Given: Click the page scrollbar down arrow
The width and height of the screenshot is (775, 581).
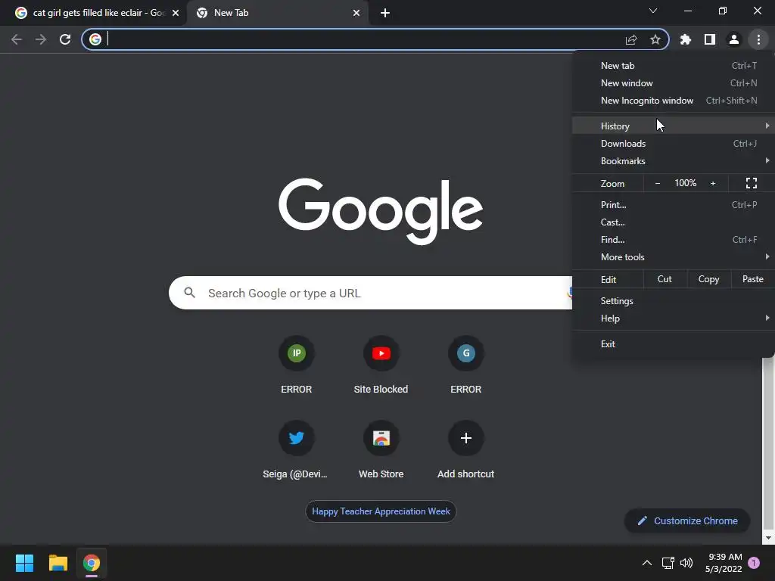Looking at the screenshot, I should pos(767,538).
